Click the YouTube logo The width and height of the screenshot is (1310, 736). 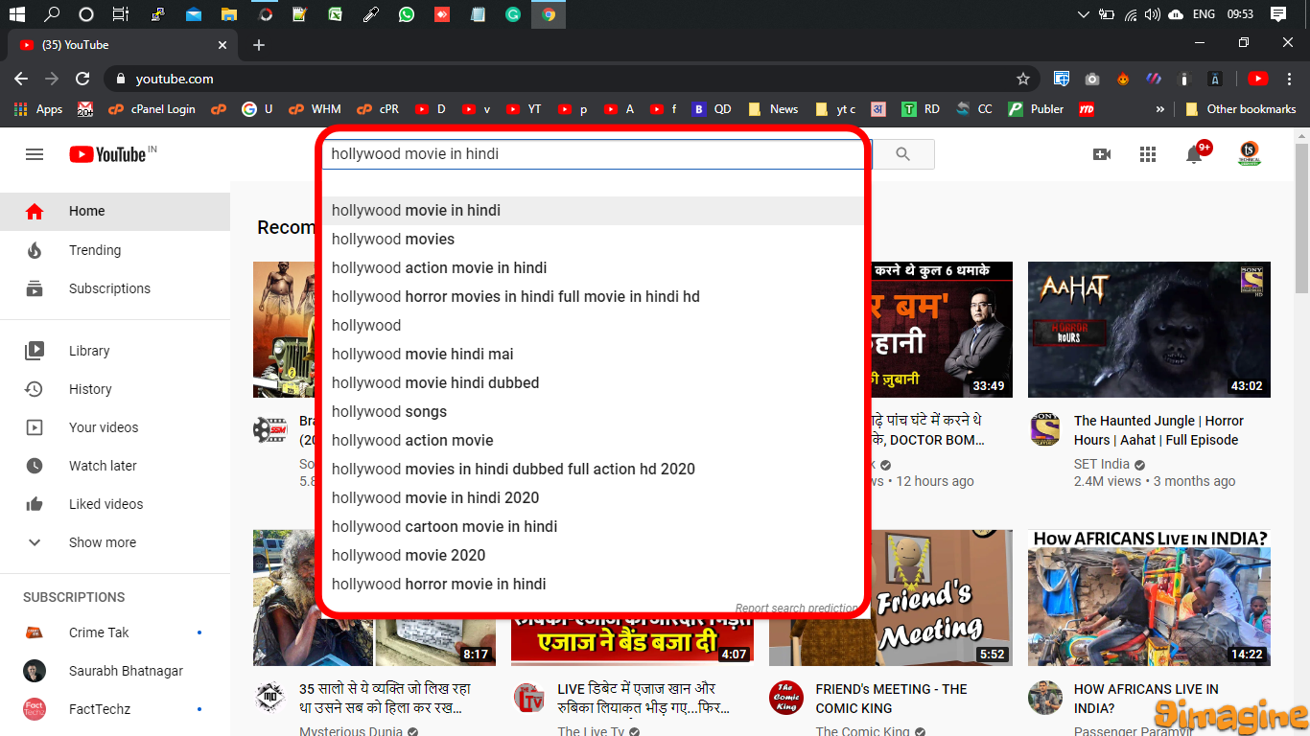(x=105, y=154)
